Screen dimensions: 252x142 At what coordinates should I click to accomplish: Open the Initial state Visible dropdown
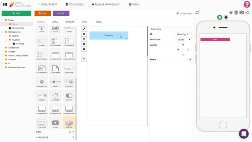click(x=184, y=39)
